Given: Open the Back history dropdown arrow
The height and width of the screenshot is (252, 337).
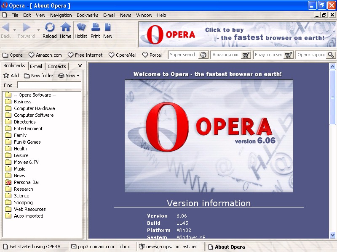Looking at the screenshot, I should tap(14, 30).
